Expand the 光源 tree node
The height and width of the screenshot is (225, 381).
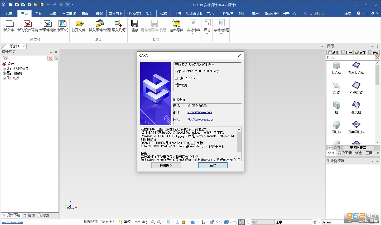pyautogui.click(x=4, y=78)
